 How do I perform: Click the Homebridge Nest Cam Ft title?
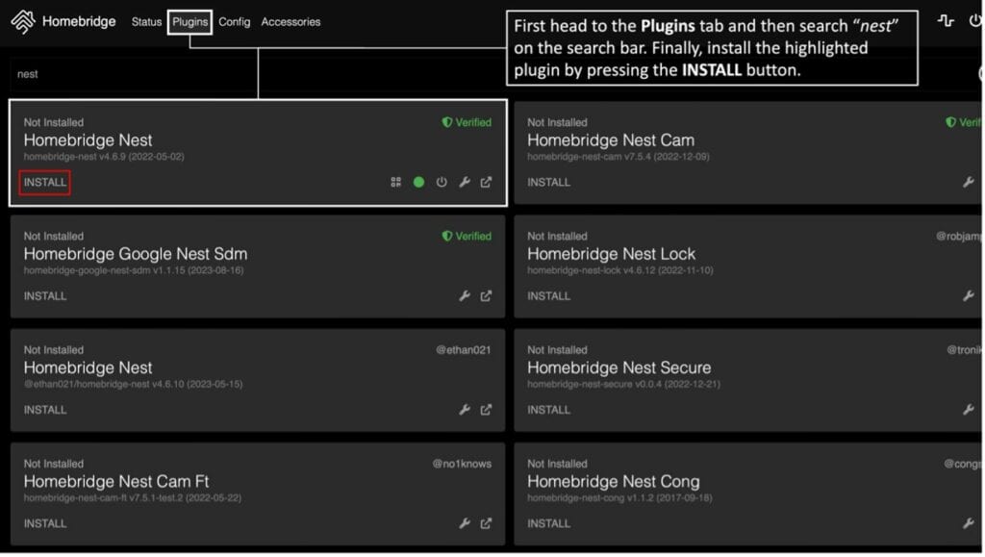click(116, 482)
